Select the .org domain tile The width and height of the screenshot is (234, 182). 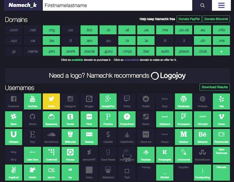(51, 30)
